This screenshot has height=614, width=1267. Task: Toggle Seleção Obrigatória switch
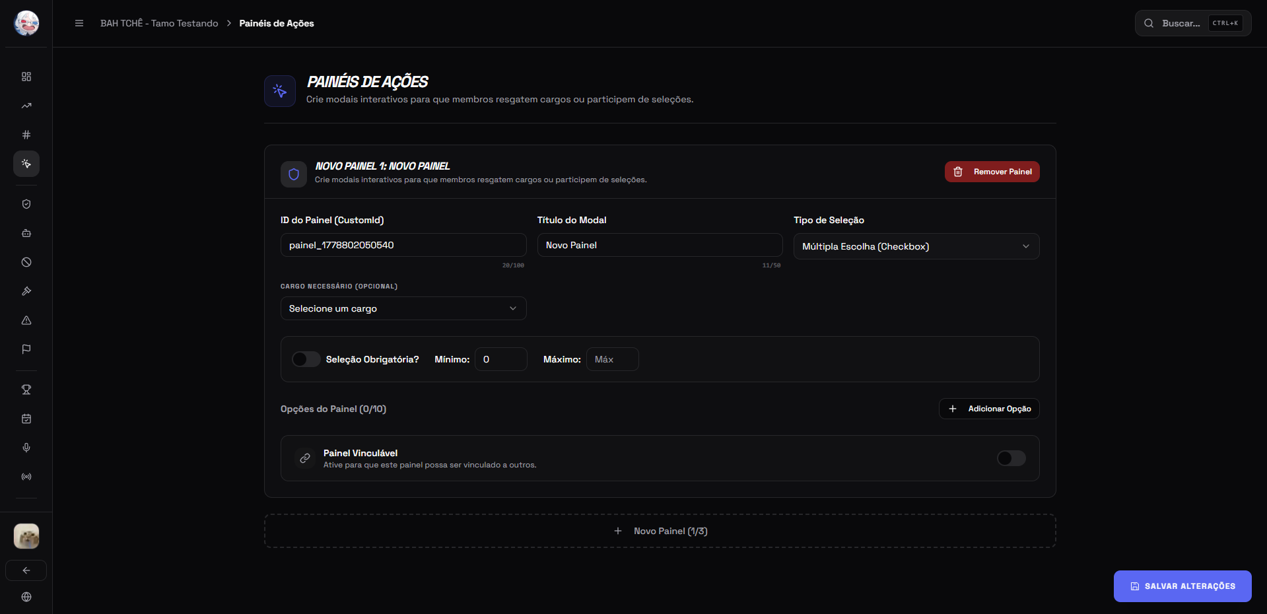[306, 359]
